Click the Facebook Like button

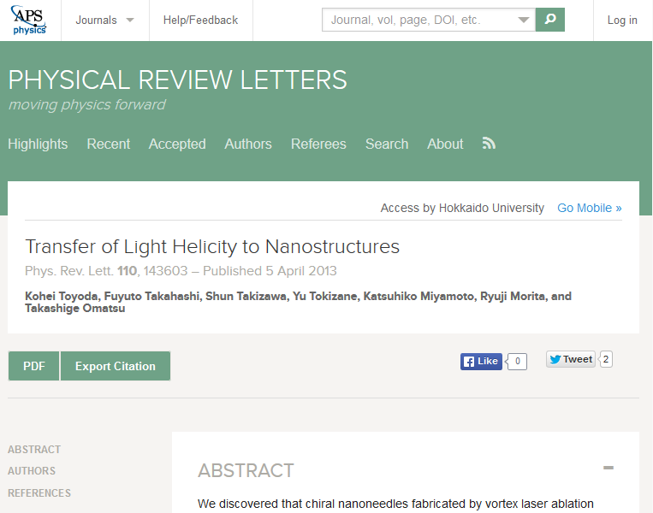tap(481, 361)
